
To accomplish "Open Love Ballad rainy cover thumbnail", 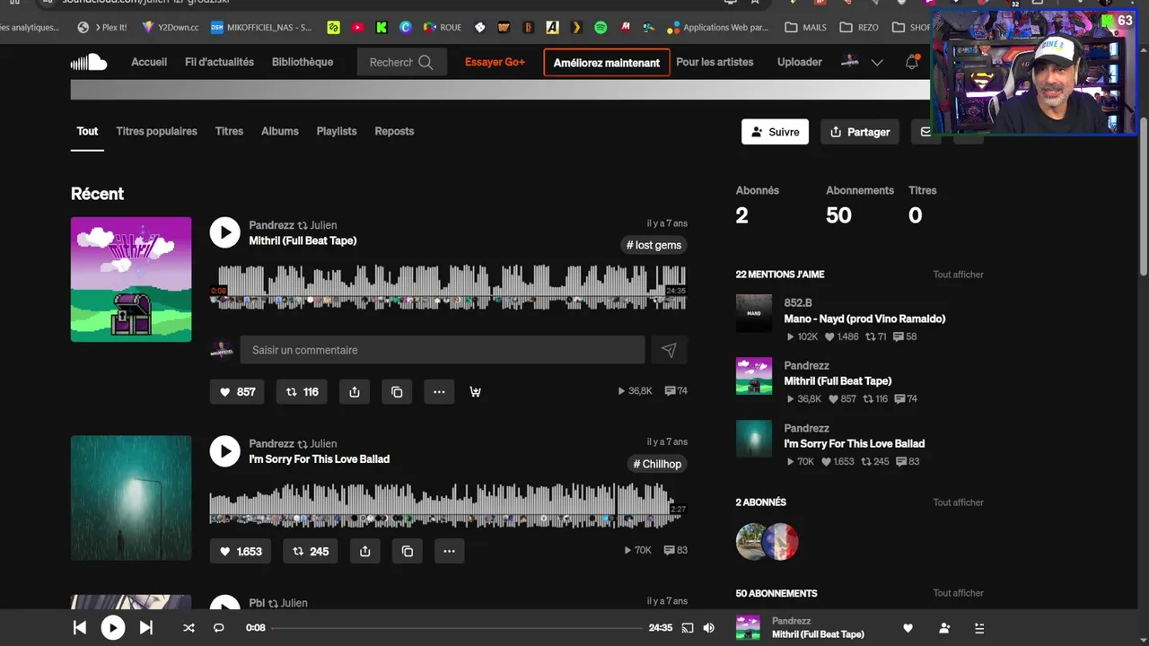I will 131,498.
